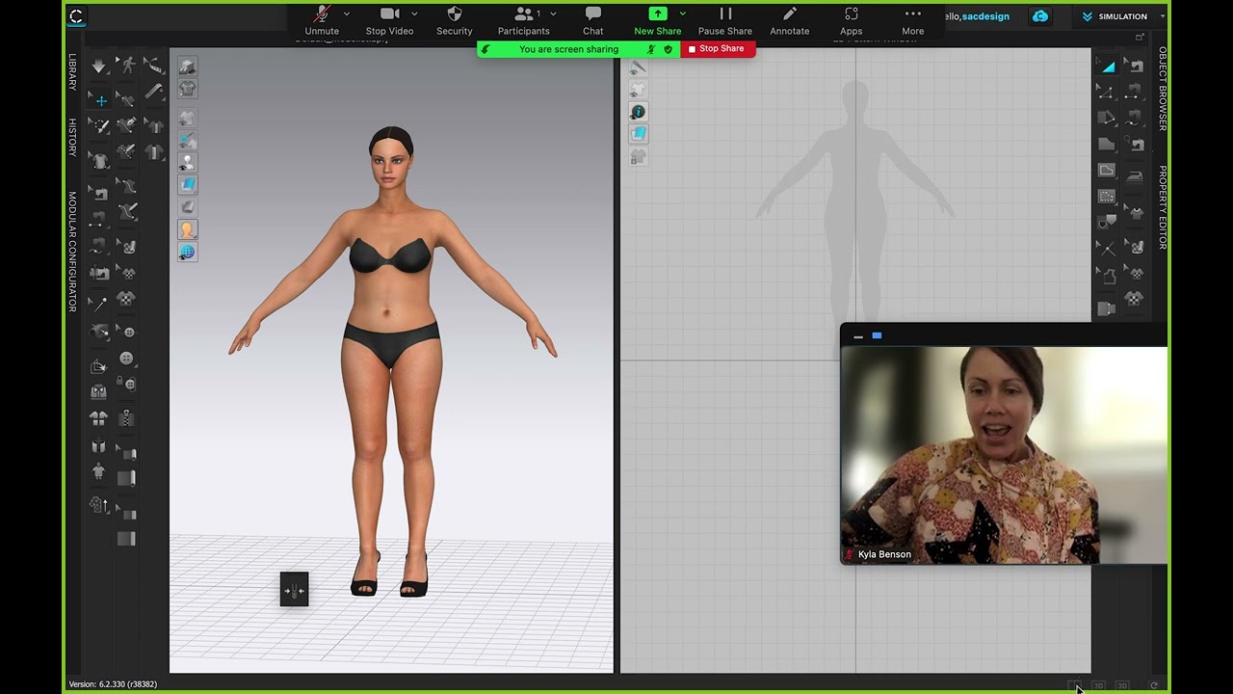Select the round four-hole button tool

pyautogui.click(x=126, y=359)
